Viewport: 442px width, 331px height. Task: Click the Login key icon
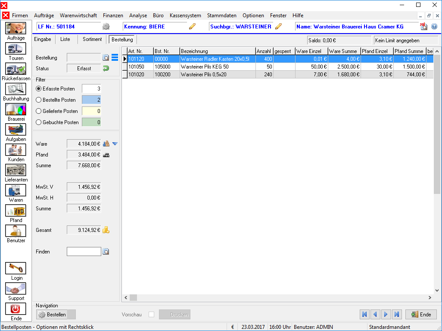16,268
